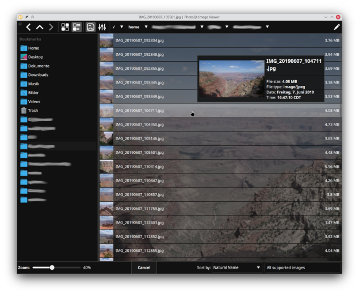Viewport: 359px width, 294px height.
Task: Select the Bilder bookmark folder
Action: (x=33, y=92)
